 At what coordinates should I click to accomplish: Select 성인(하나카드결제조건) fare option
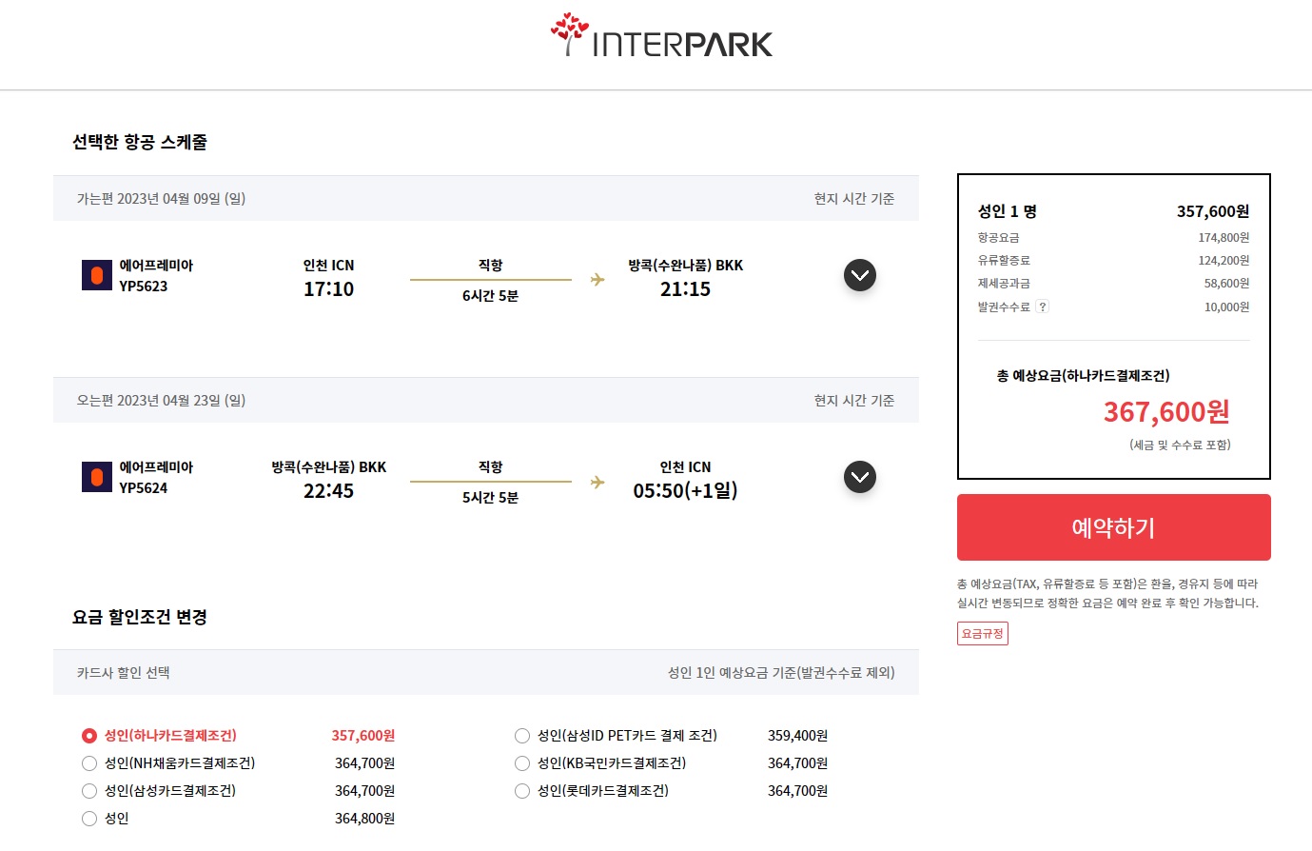click(x=89, y=736)
